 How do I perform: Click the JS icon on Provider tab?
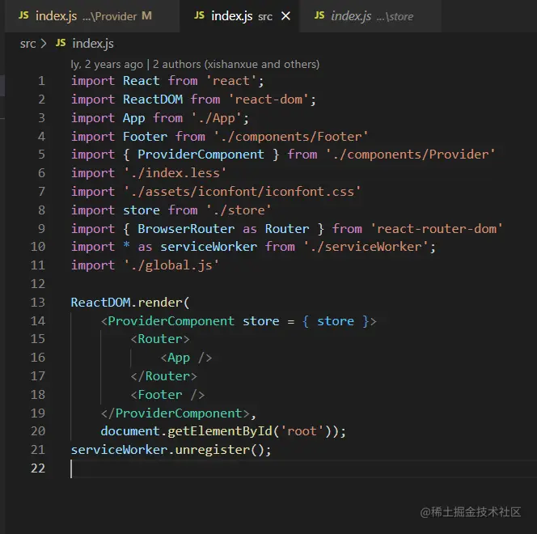point(23,15)
